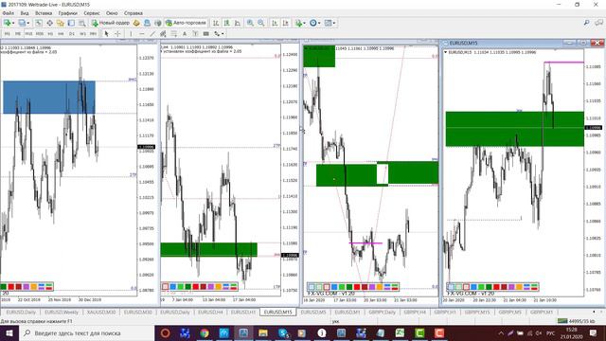Image resolution: width=606 pixels, height=341 pixels.
Task: Set timeframe to M5
Action: 18,34
